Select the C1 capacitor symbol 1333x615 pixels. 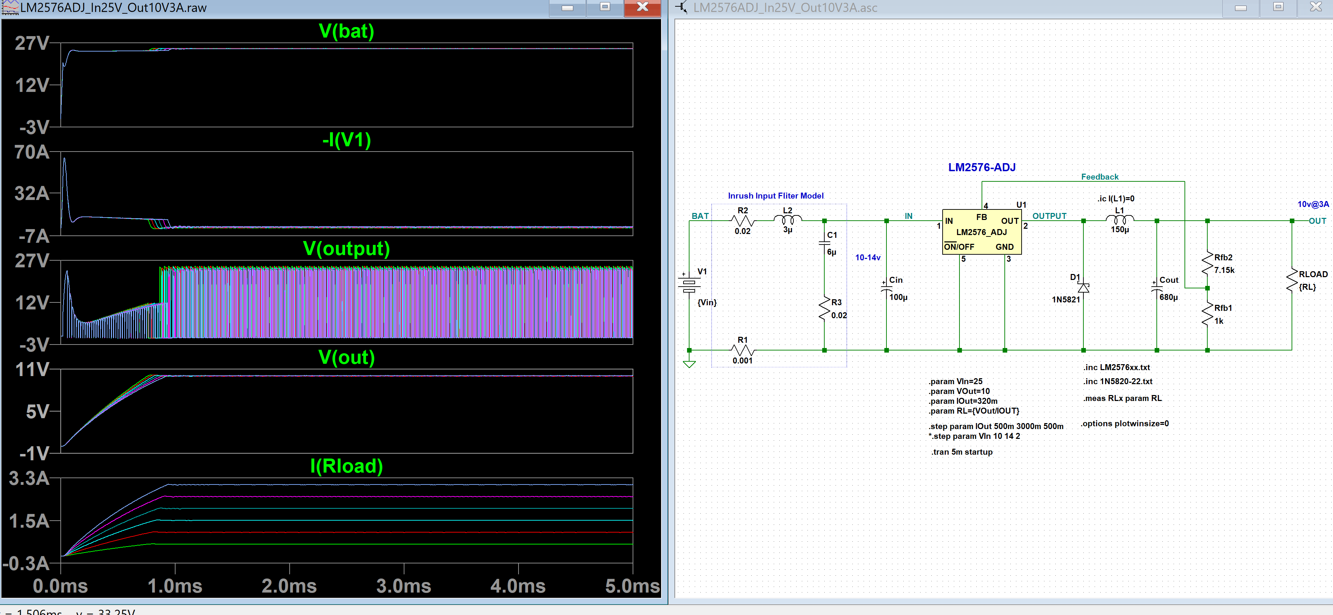point(824,243)
